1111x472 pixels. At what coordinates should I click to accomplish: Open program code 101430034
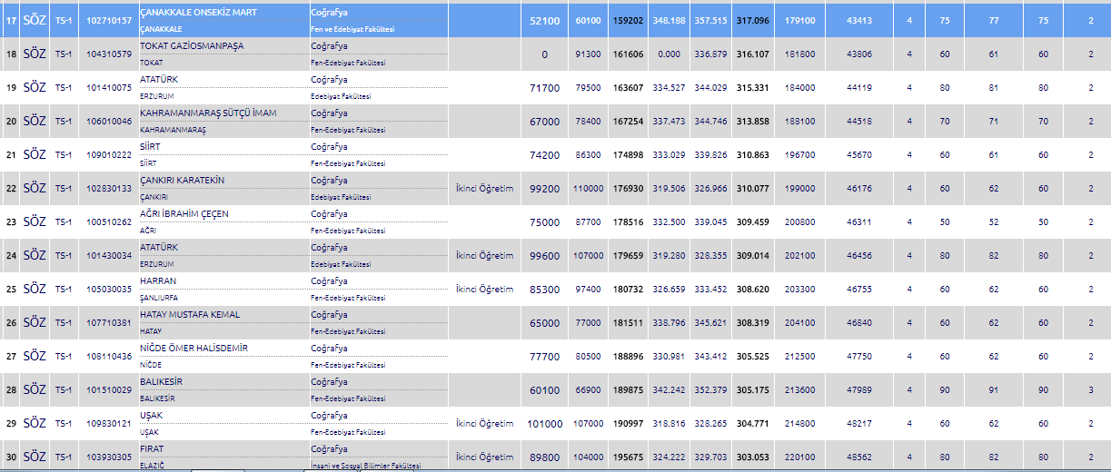pos(108,256)
